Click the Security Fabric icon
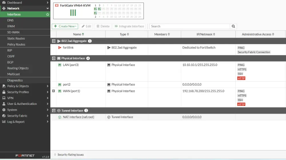The image size is (286, 160). click(4, 116)
